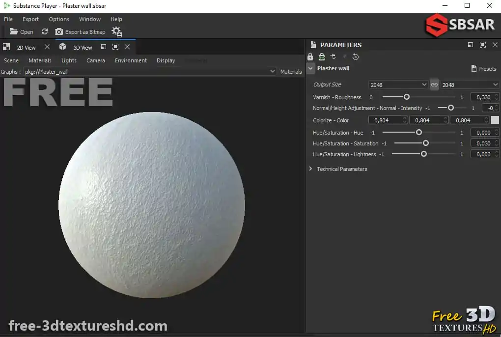The image size is (501, 337).
Task: Close the 2D View tab
Action: (47, 47)
